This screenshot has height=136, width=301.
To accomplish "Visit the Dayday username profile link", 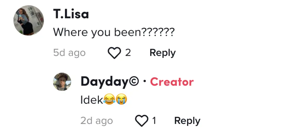I will [105, 82].
